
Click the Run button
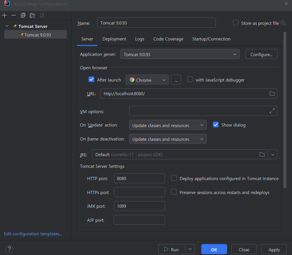[x=172, y=249]
